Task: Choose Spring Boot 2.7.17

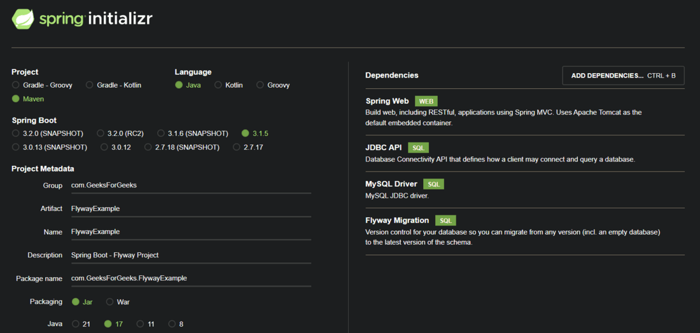Action: (237, 147)
